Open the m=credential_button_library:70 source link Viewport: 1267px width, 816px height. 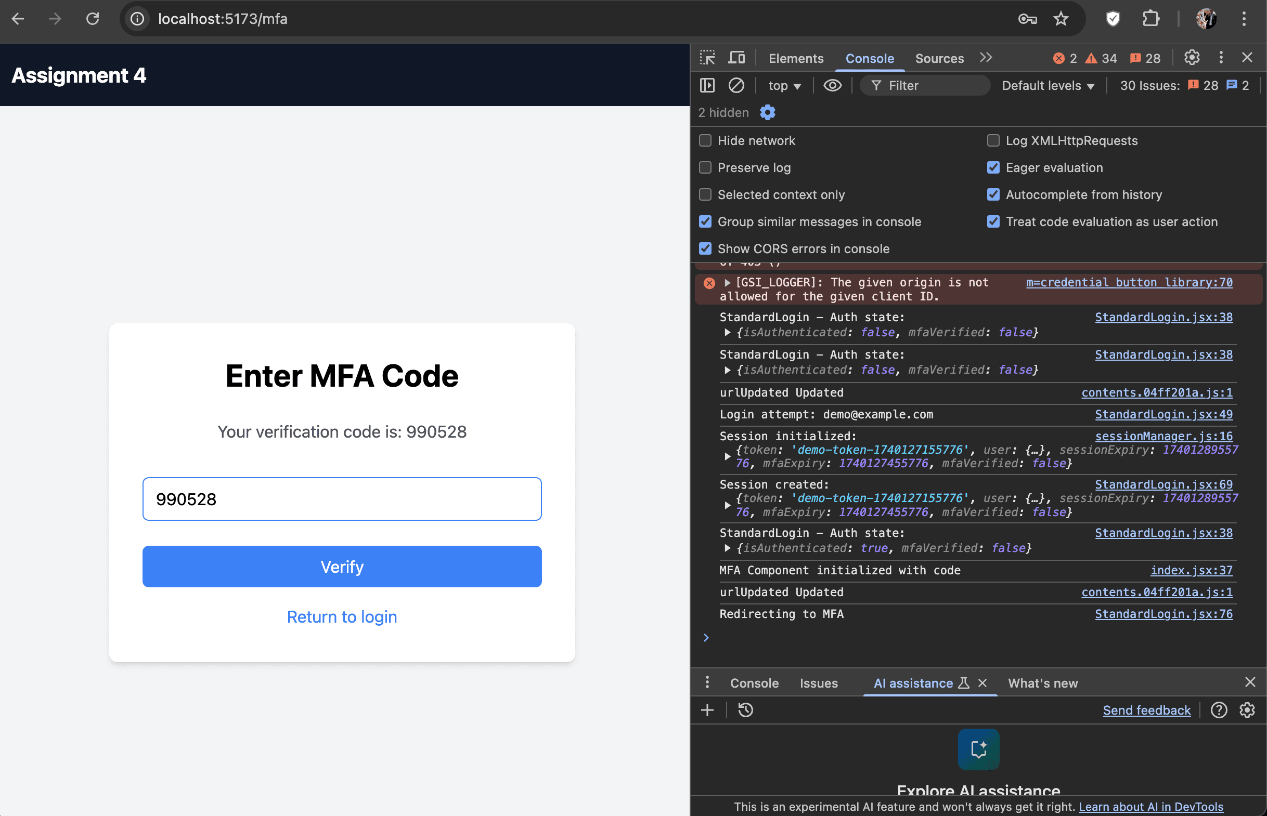click(1129, 282)
